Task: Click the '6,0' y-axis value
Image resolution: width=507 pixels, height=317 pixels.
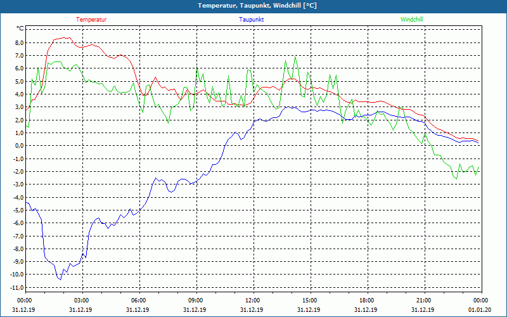Action: coord(20,68)
